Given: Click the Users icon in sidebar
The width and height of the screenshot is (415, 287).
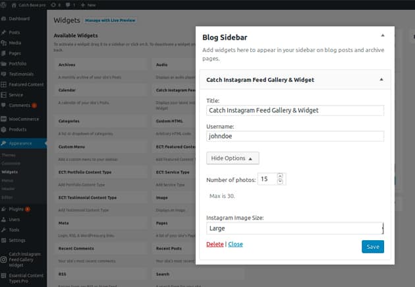Looking at the screenshot, I should tap(3, 220).
